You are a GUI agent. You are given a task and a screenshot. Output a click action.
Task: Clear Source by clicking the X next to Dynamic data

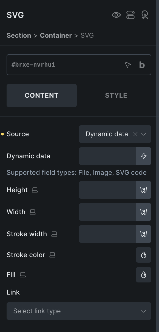135,134
